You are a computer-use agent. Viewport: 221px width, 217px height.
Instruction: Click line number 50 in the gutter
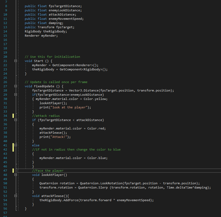(5, 183)
